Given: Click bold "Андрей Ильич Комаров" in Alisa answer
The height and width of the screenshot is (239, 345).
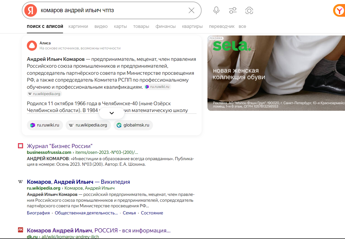Looking at the screenshot, I should (56, 59).
